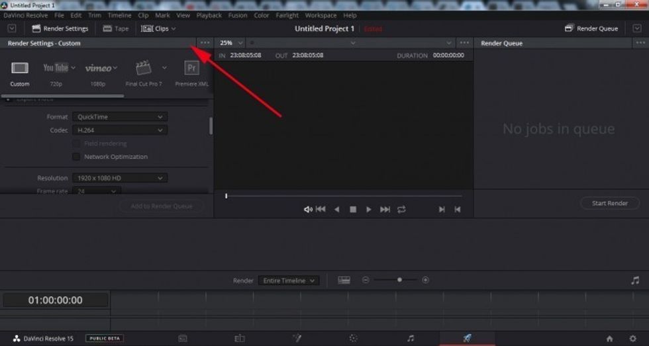Open the Codec dropdown showing H.264

120,130
